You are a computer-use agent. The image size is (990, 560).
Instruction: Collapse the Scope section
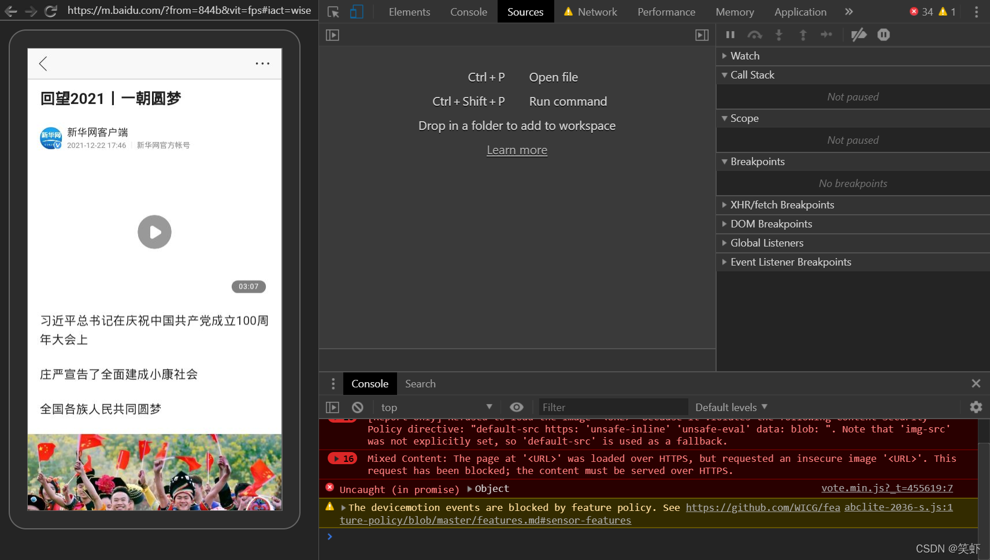click(853, 118)
